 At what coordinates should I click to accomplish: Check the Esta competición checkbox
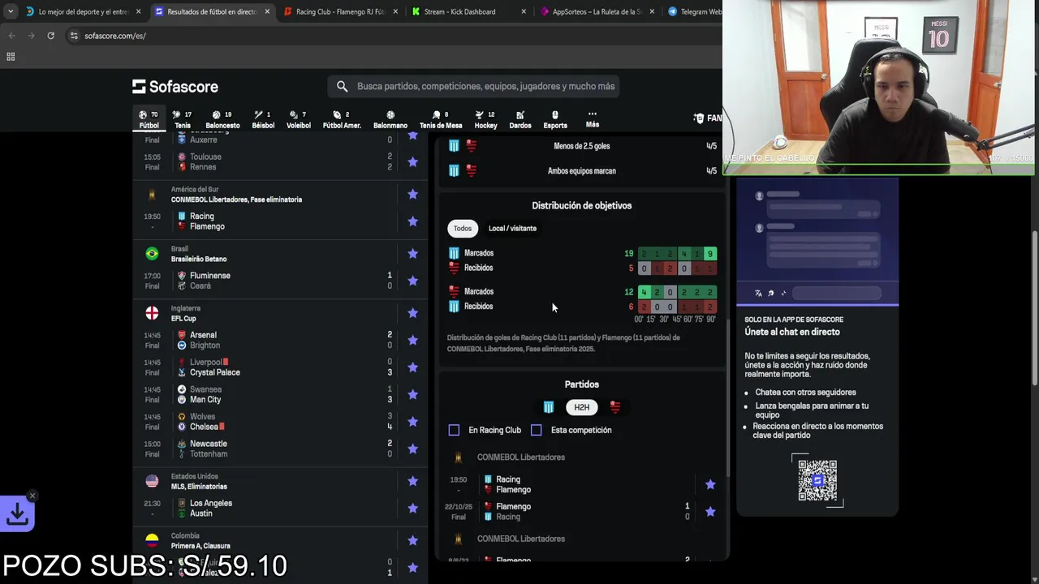tap(537, 430)
